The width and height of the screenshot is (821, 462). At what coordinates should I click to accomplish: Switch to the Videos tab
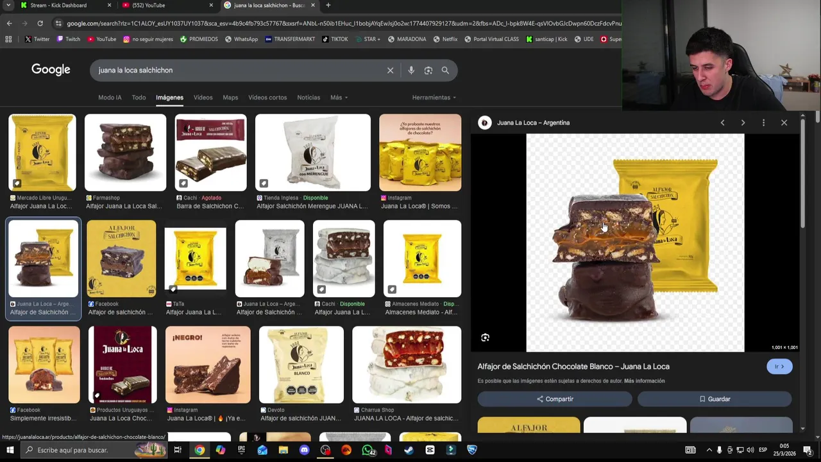pyautogui.click(x=203, y=98)
